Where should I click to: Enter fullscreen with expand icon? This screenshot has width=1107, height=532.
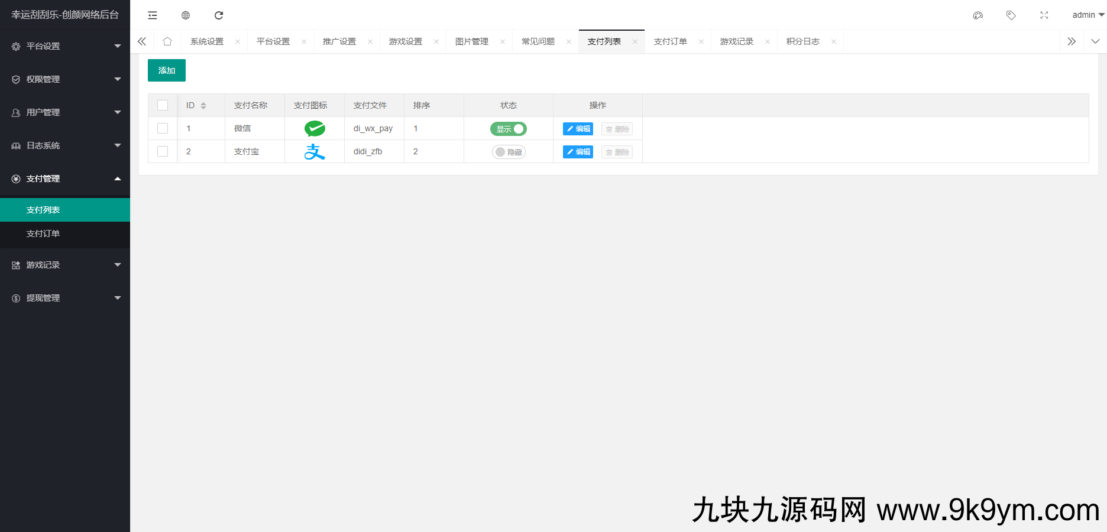[1044, 15]
